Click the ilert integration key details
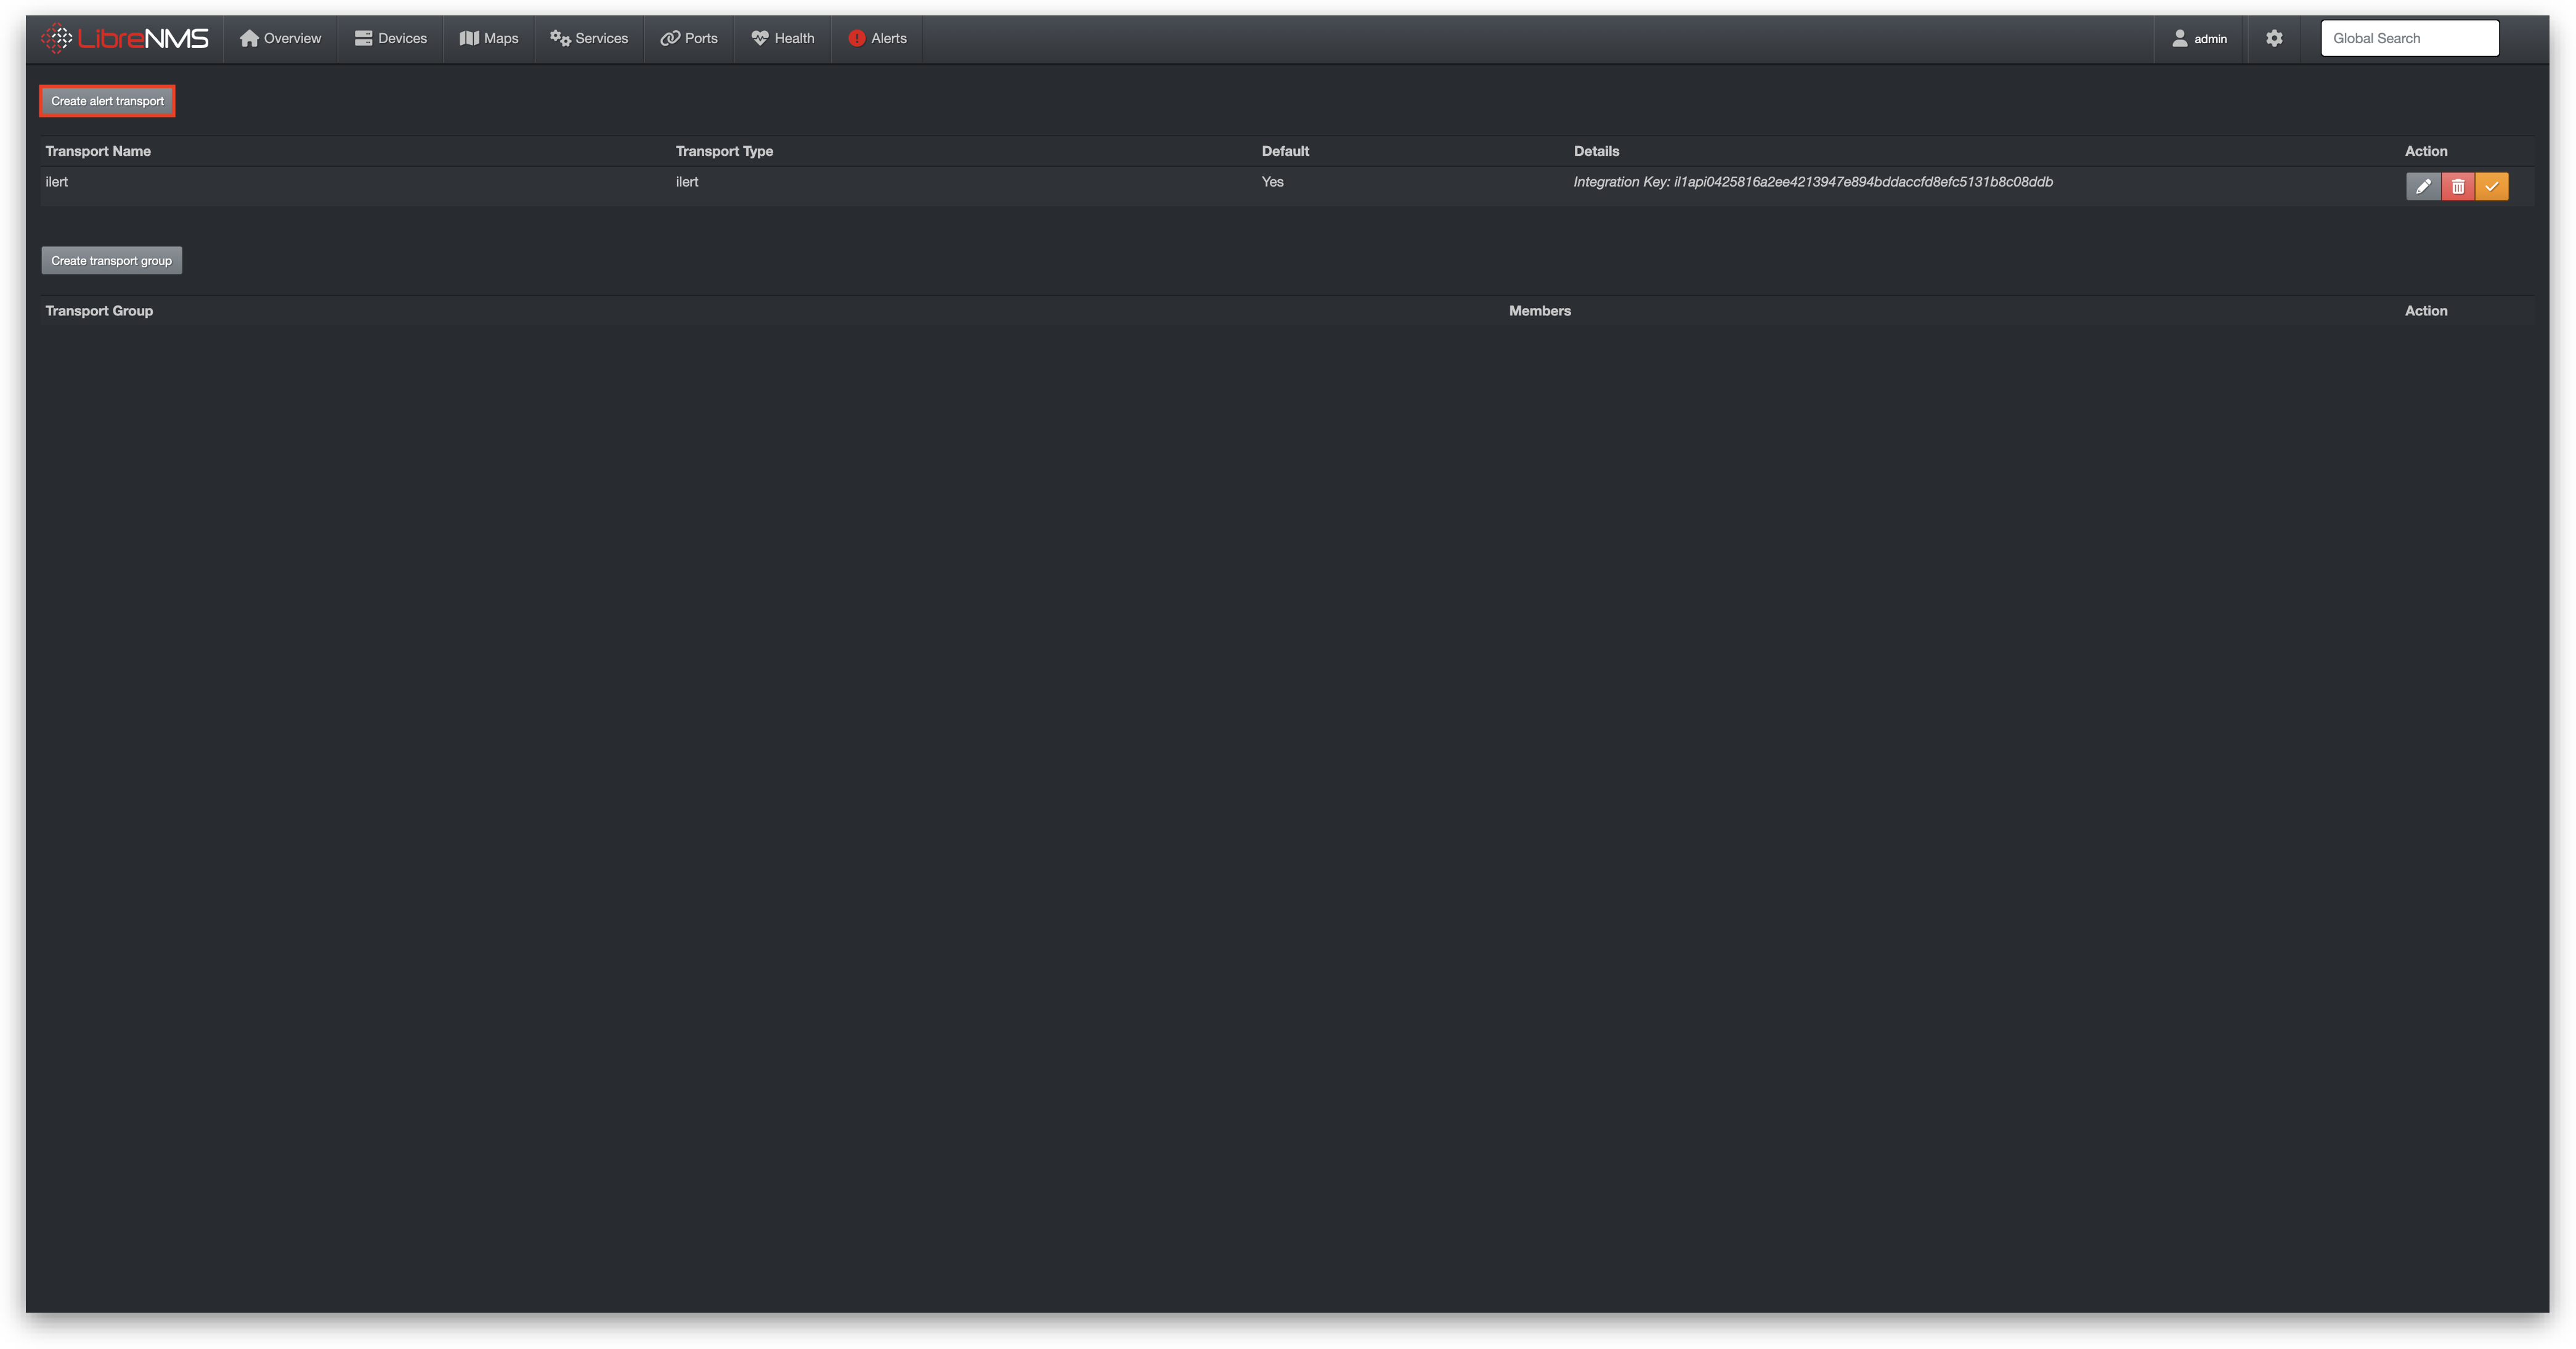 point(1812,182)
